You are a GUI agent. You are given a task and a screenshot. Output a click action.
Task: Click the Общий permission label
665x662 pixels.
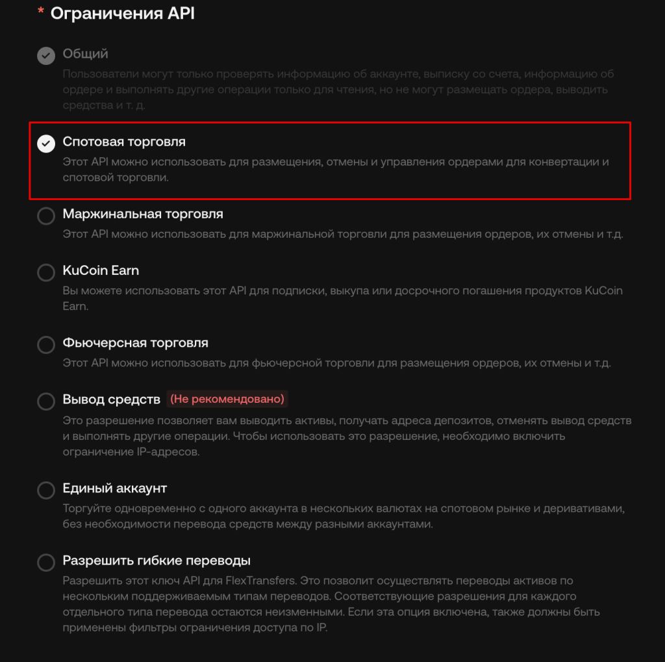85,54
